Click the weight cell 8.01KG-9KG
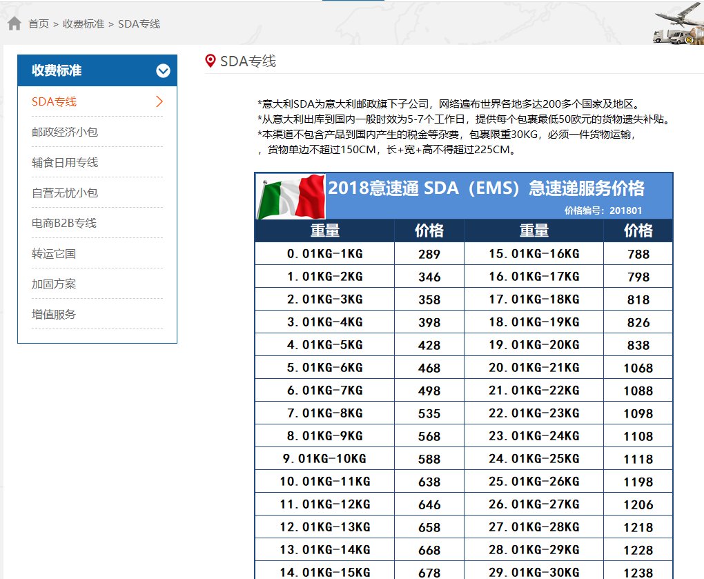 pos(325,436)
